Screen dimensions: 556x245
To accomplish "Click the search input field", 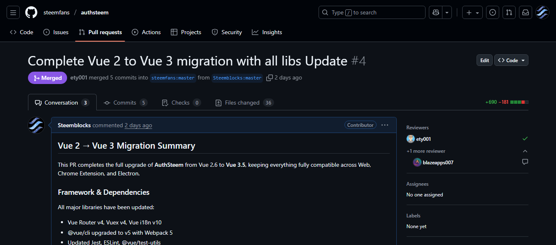I will point(372,12).
